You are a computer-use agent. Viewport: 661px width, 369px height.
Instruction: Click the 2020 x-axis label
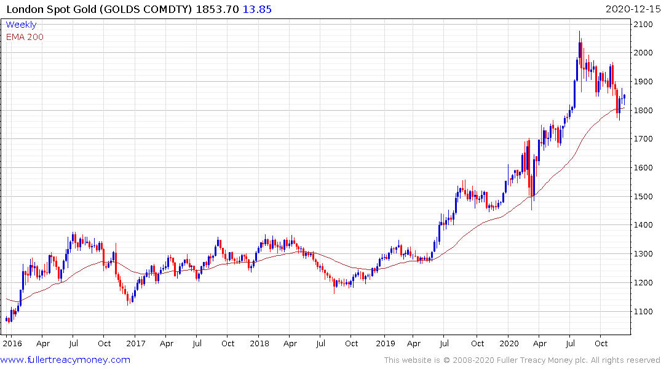(509, 343)
